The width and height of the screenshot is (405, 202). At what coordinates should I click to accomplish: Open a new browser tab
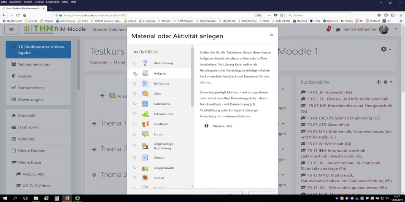tap(51, 8)
